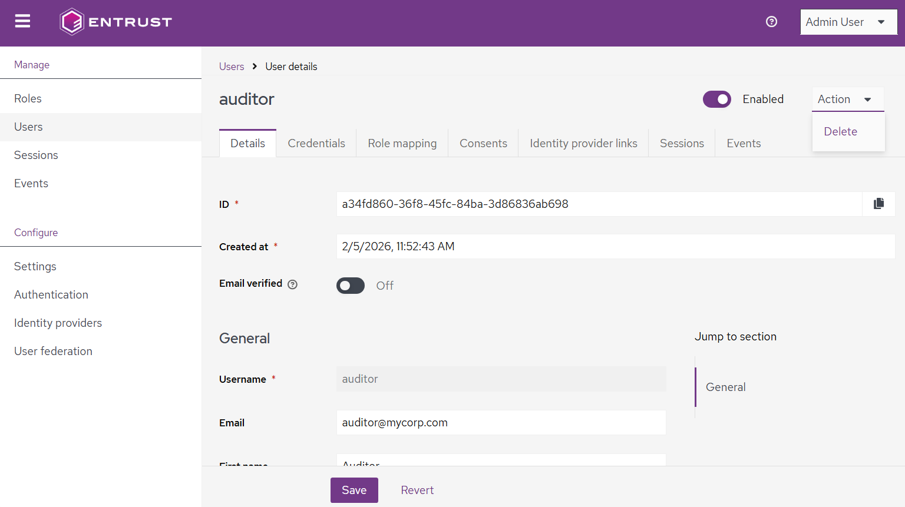Revert the unsaved changes

[x=417, y=490]
